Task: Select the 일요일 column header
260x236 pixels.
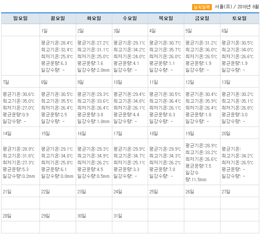Action: (20, 19)
